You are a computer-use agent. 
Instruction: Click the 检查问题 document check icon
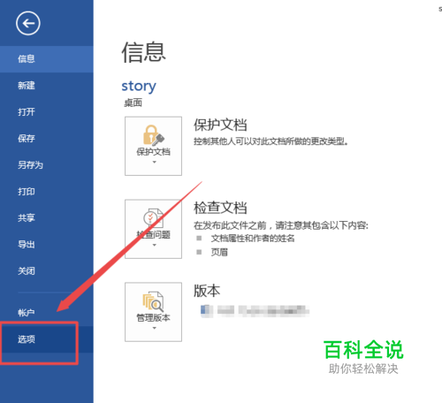click(153, 217)
